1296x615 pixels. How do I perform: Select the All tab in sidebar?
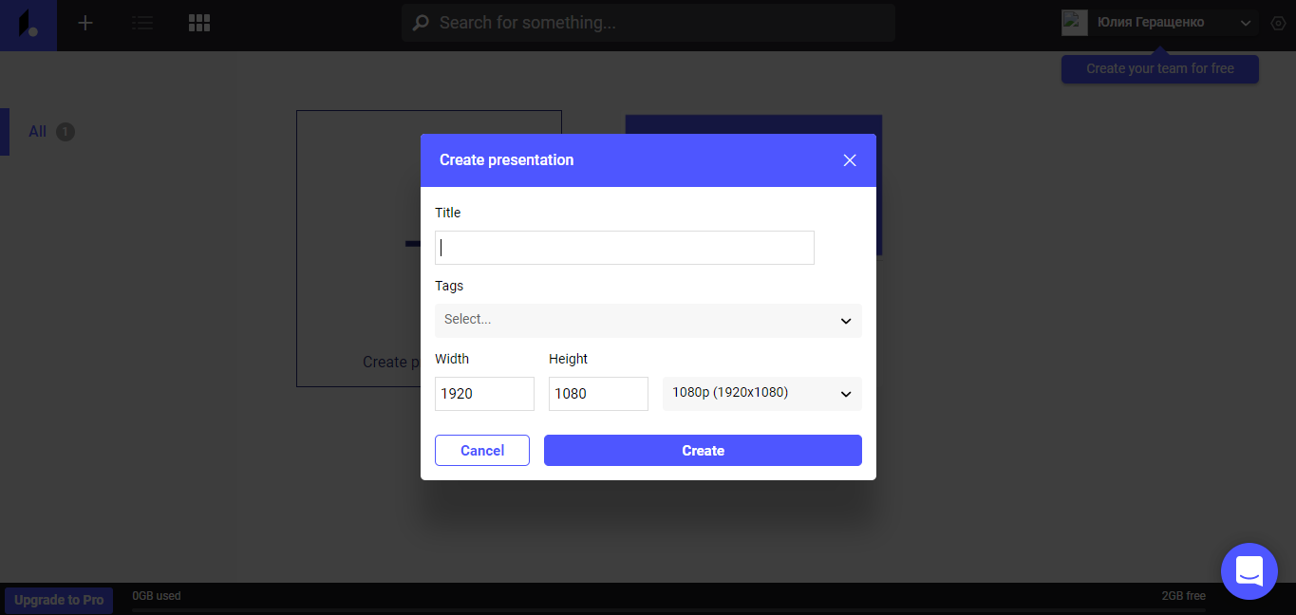coord(38,132)
